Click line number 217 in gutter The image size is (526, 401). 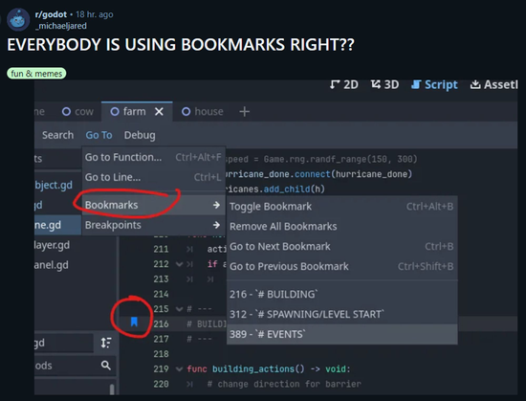161,339
